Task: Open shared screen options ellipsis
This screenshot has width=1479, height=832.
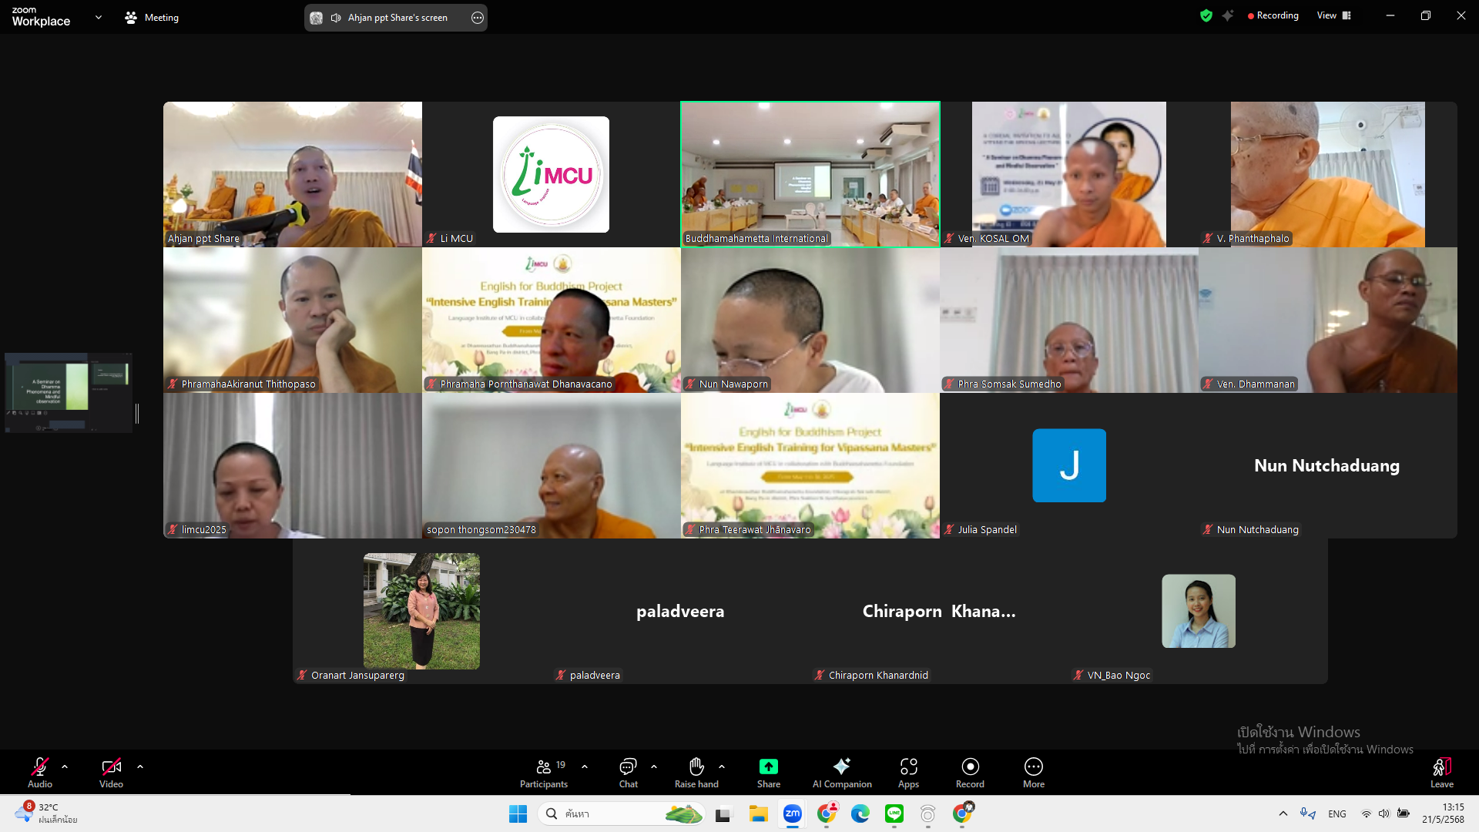Action: click(x=478, y=18)
